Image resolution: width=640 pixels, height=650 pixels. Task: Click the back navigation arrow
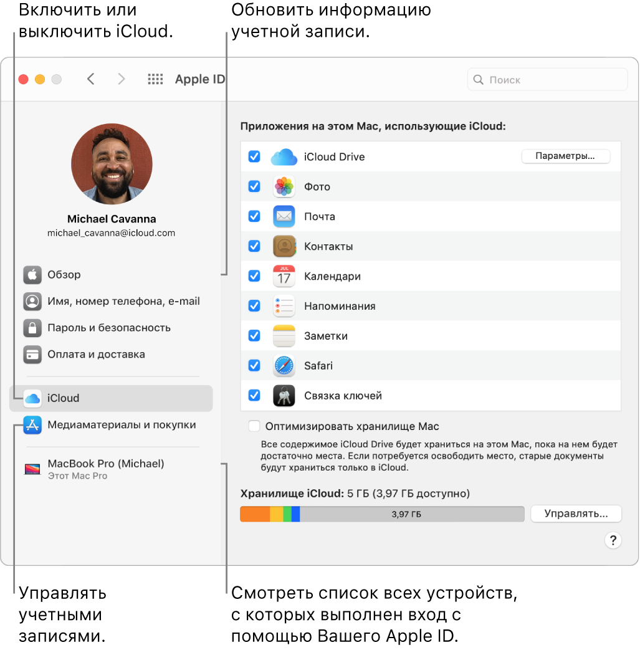tap(90, 79)
